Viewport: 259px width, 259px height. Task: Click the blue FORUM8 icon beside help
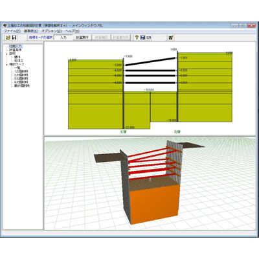pyautogui.click(x=142, y=38)
